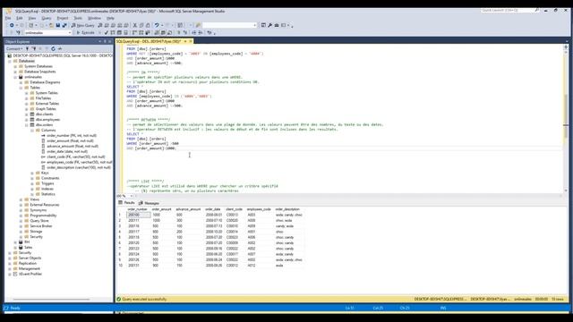Select the Server Objects folder
Image resolution: width=573 pixels, height=322 pixels.
point(30,258)
